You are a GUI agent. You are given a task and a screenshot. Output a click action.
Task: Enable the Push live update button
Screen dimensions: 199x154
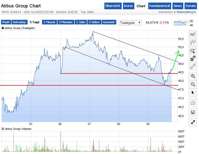click(x=6, y=22)
